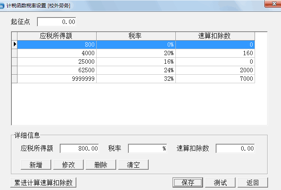
Task: Click the 保存 button to save
Action: [x=188, y=183]
